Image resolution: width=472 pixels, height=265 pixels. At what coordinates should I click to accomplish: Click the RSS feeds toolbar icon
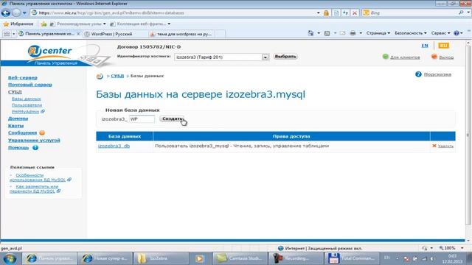click(x=327, y=33)
